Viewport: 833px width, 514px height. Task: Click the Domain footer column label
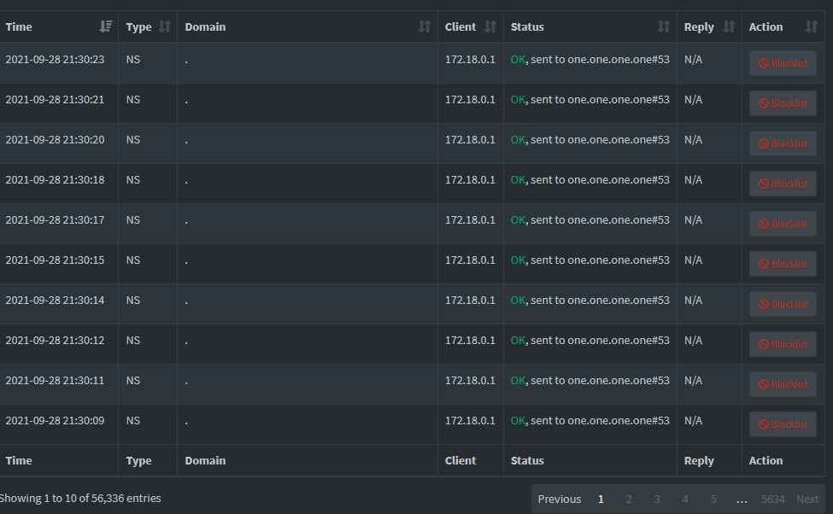205,461
